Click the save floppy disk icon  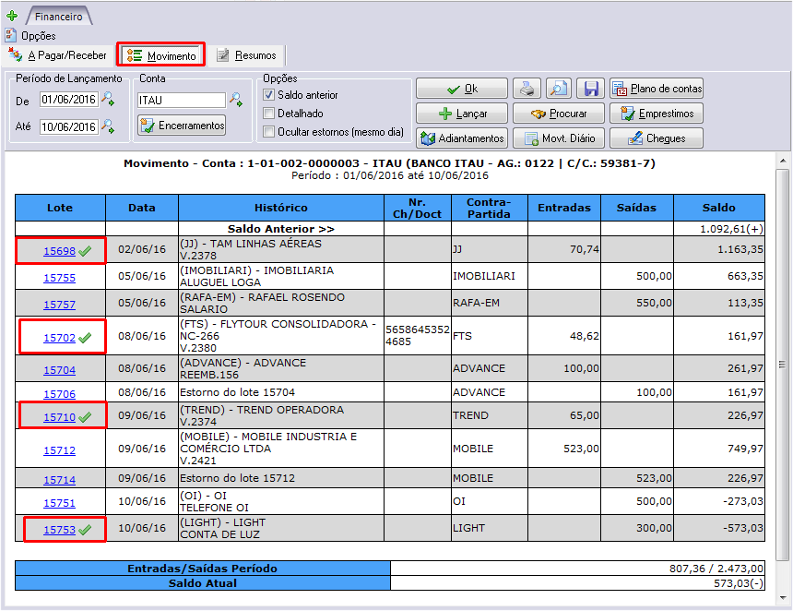591,89
